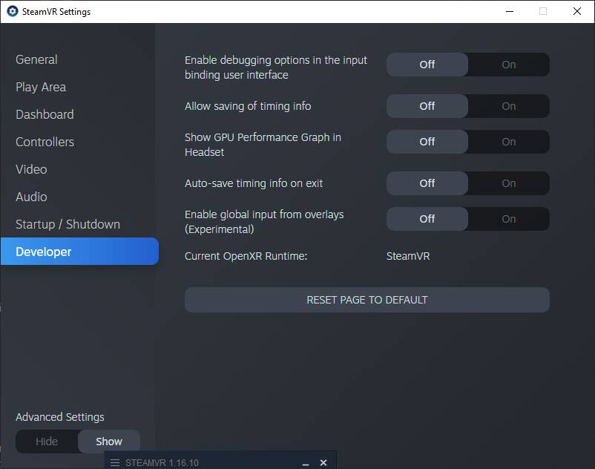Set input binding debugging options to Off
This screenshot has width=595, height=469.
(x=427, y=65)
